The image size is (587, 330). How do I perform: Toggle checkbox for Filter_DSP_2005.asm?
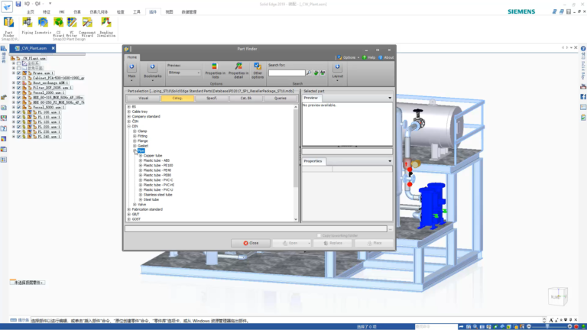(x=18, y=88)
